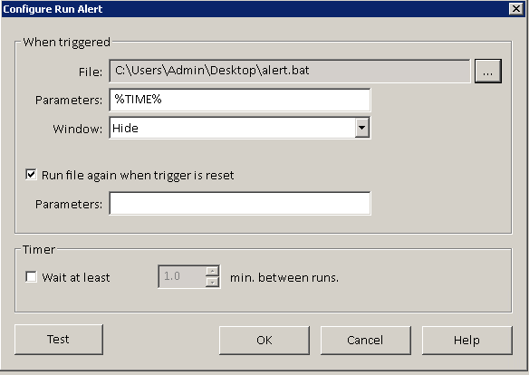Increase minutes with the spinner up arrow
The width and height of the screenshot is (529, 375).
point(212,271)
